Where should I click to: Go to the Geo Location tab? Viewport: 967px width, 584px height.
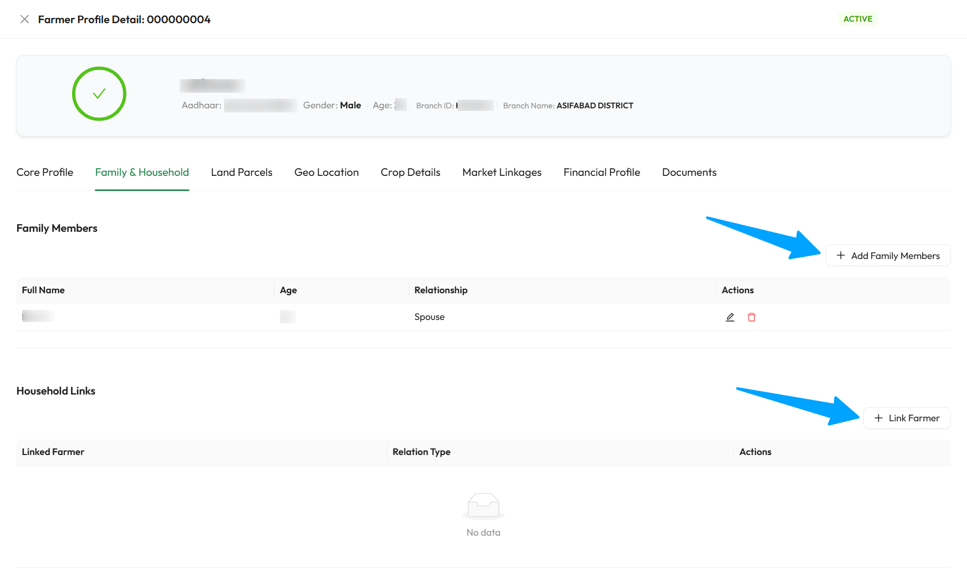(326, 172)
